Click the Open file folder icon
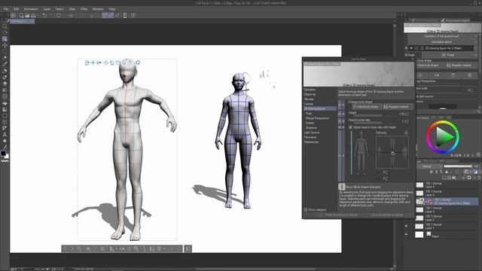This screenshot has width=482, height=271. point(27,15)
